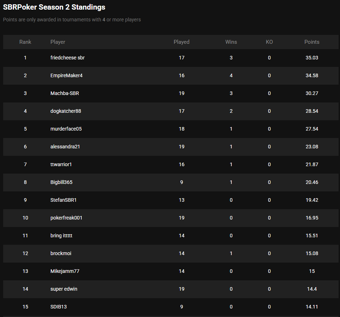
Task: Click player name EmpireMaker4
Action: pos(66,75)
